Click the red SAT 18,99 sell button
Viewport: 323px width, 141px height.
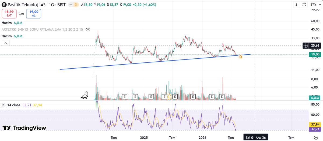click(x=9, y=13)
